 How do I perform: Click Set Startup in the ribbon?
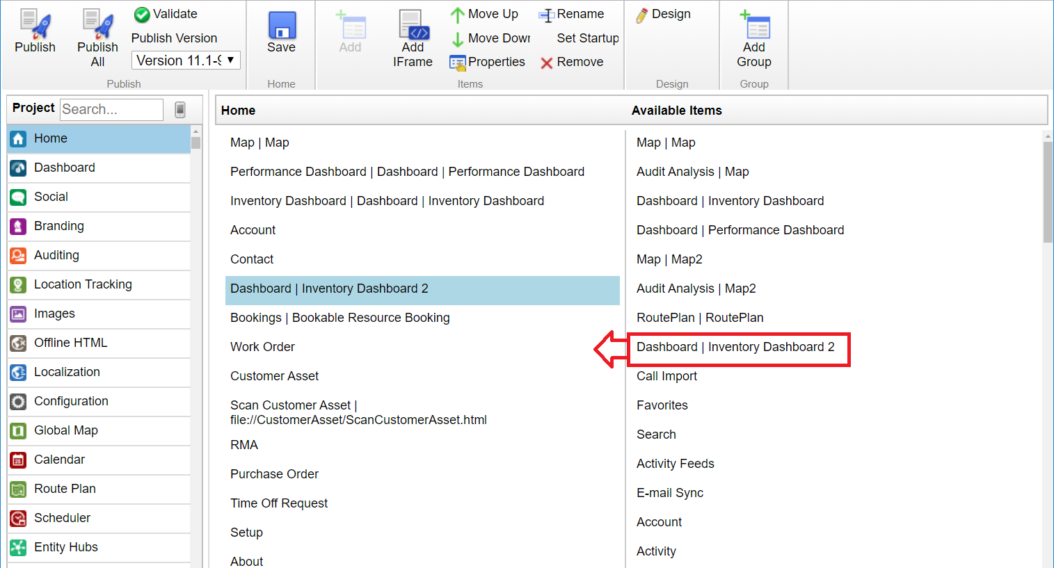point(587,38)
